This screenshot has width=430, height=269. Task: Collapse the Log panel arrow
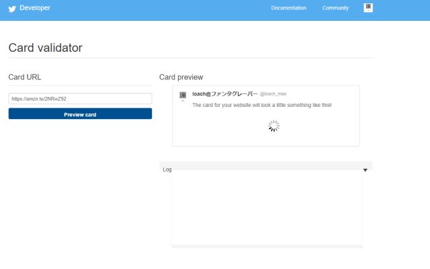(x=365, y=170)
